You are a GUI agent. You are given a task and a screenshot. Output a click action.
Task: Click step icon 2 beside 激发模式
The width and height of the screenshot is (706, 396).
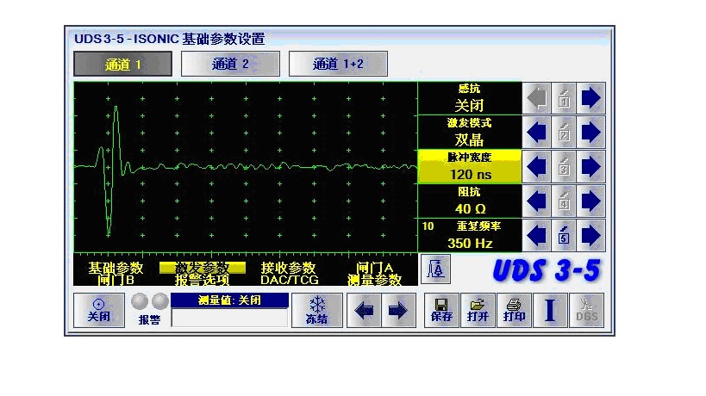564,133
